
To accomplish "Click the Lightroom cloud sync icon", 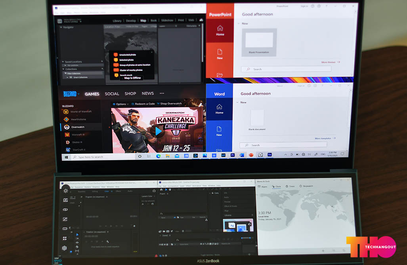I will pos(201,20).
